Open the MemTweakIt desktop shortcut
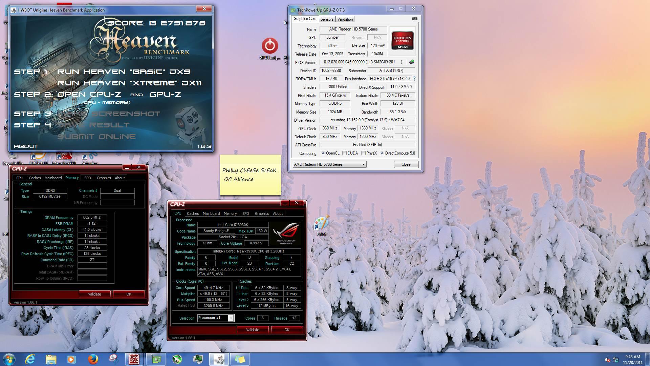The height and width of the screenshot is (366, 650). (x=64, y=159)
